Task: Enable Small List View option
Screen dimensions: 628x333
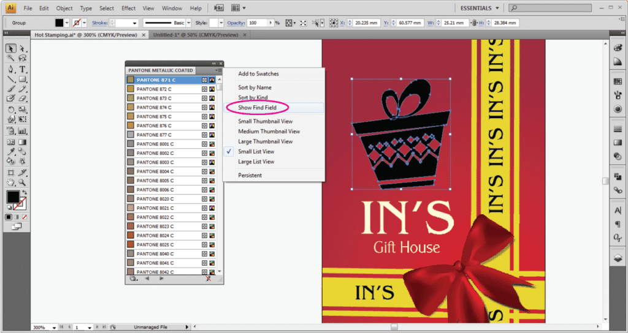Action: (256, 151)
